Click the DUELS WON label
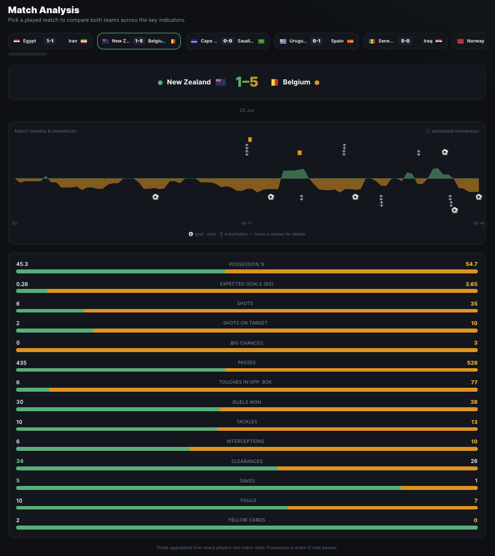495x556 pixels. click(247, 402)
